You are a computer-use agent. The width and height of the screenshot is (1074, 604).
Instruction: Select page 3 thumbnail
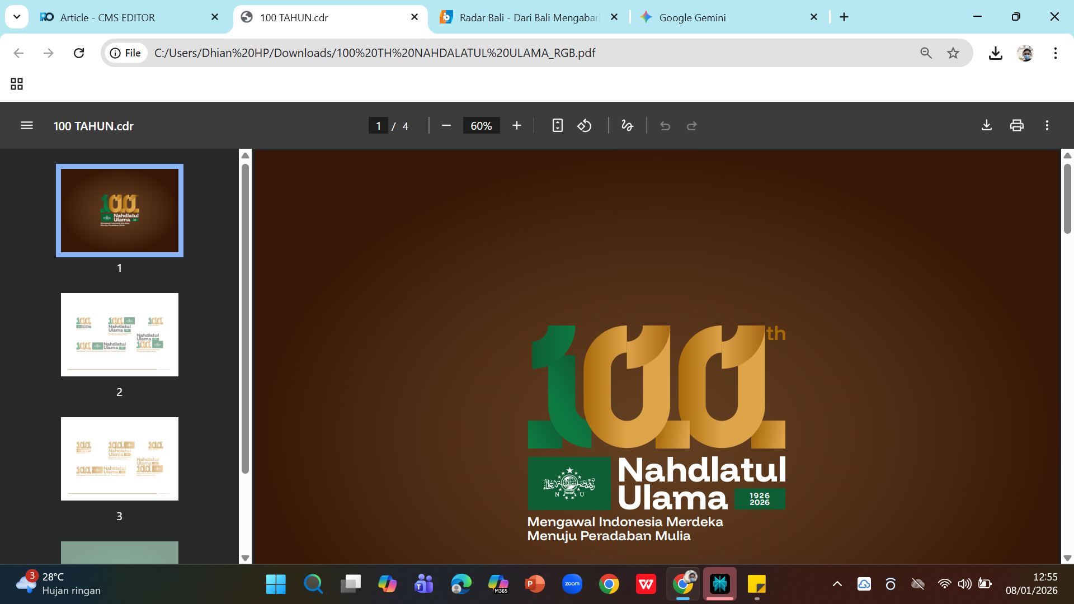120,459
